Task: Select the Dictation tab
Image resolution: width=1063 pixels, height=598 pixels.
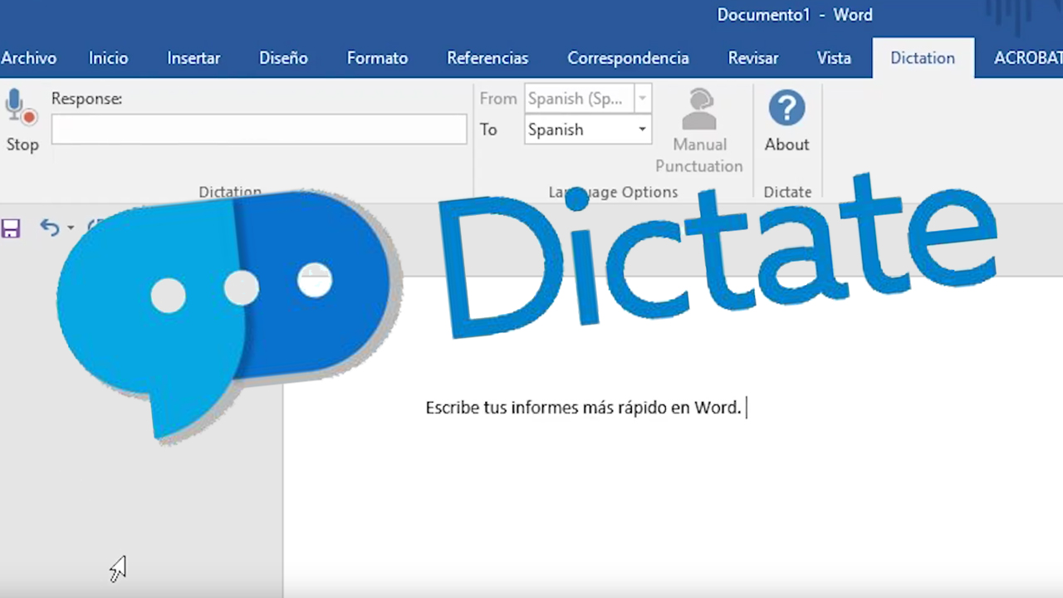Action: pos(923,58)
